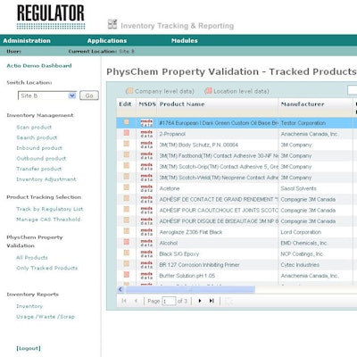Open Scan product link
Image resolution: width=357 pixels, height=357 pixels.
[34, 128]
